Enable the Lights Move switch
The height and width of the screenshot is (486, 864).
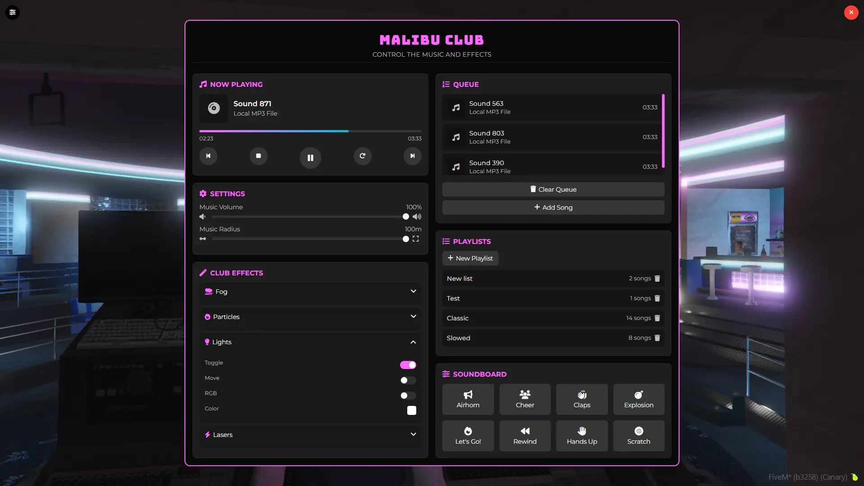(408, 380)
